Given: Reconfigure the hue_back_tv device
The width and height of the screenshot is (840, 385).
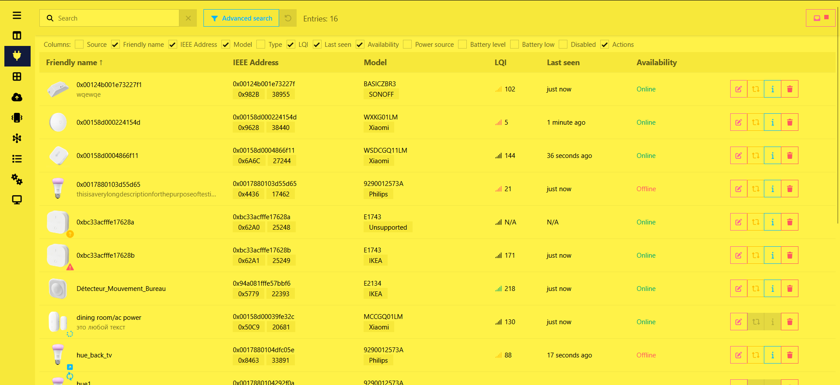Looking at the screenshot, I should point(756,355).
